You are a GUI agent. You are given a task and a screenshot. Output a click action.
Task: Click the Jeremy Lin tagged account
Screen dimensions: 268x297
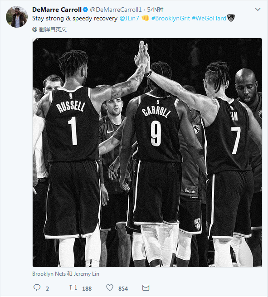point(86,274)
